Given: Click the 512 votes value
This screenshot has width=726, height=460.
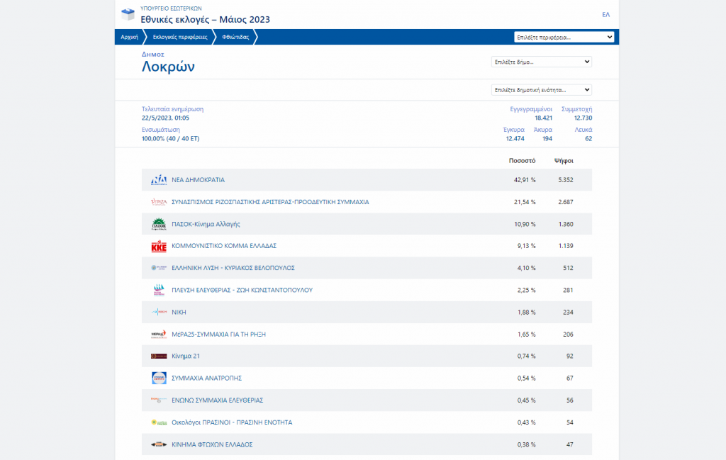Looking at the screenshot, I should [568, 268].
